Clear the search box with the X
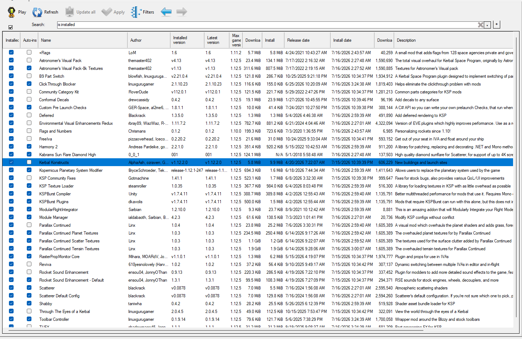 click(481, 25)
